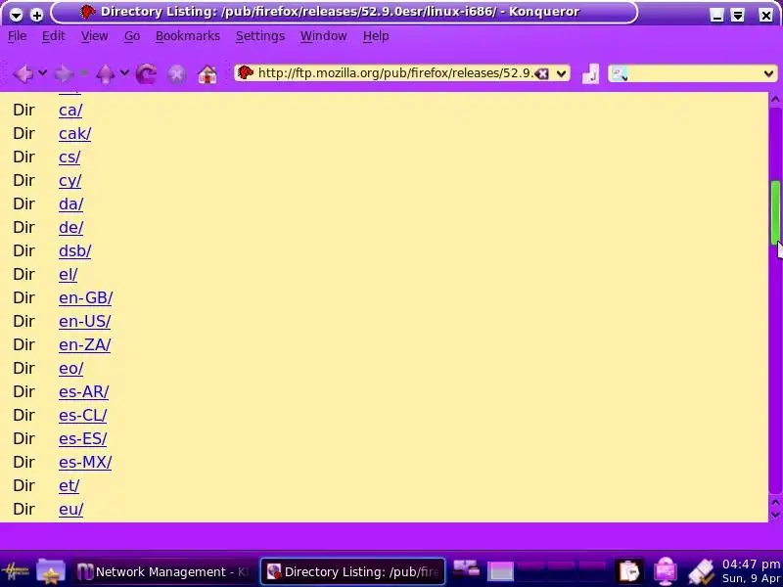Open the Go menu
This screenshot has width=783, height=587.
(132, 36)
